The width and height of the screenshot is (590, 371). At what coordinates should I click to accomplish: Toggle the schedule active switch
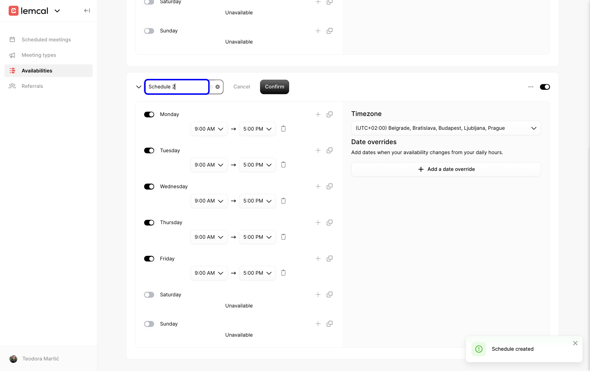click(x=545, y=87)
